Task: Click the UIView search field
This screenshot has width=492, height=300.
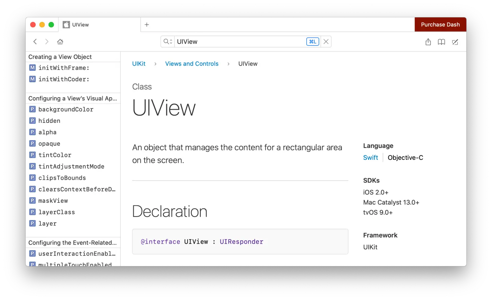Action: (x=240, y=42)
